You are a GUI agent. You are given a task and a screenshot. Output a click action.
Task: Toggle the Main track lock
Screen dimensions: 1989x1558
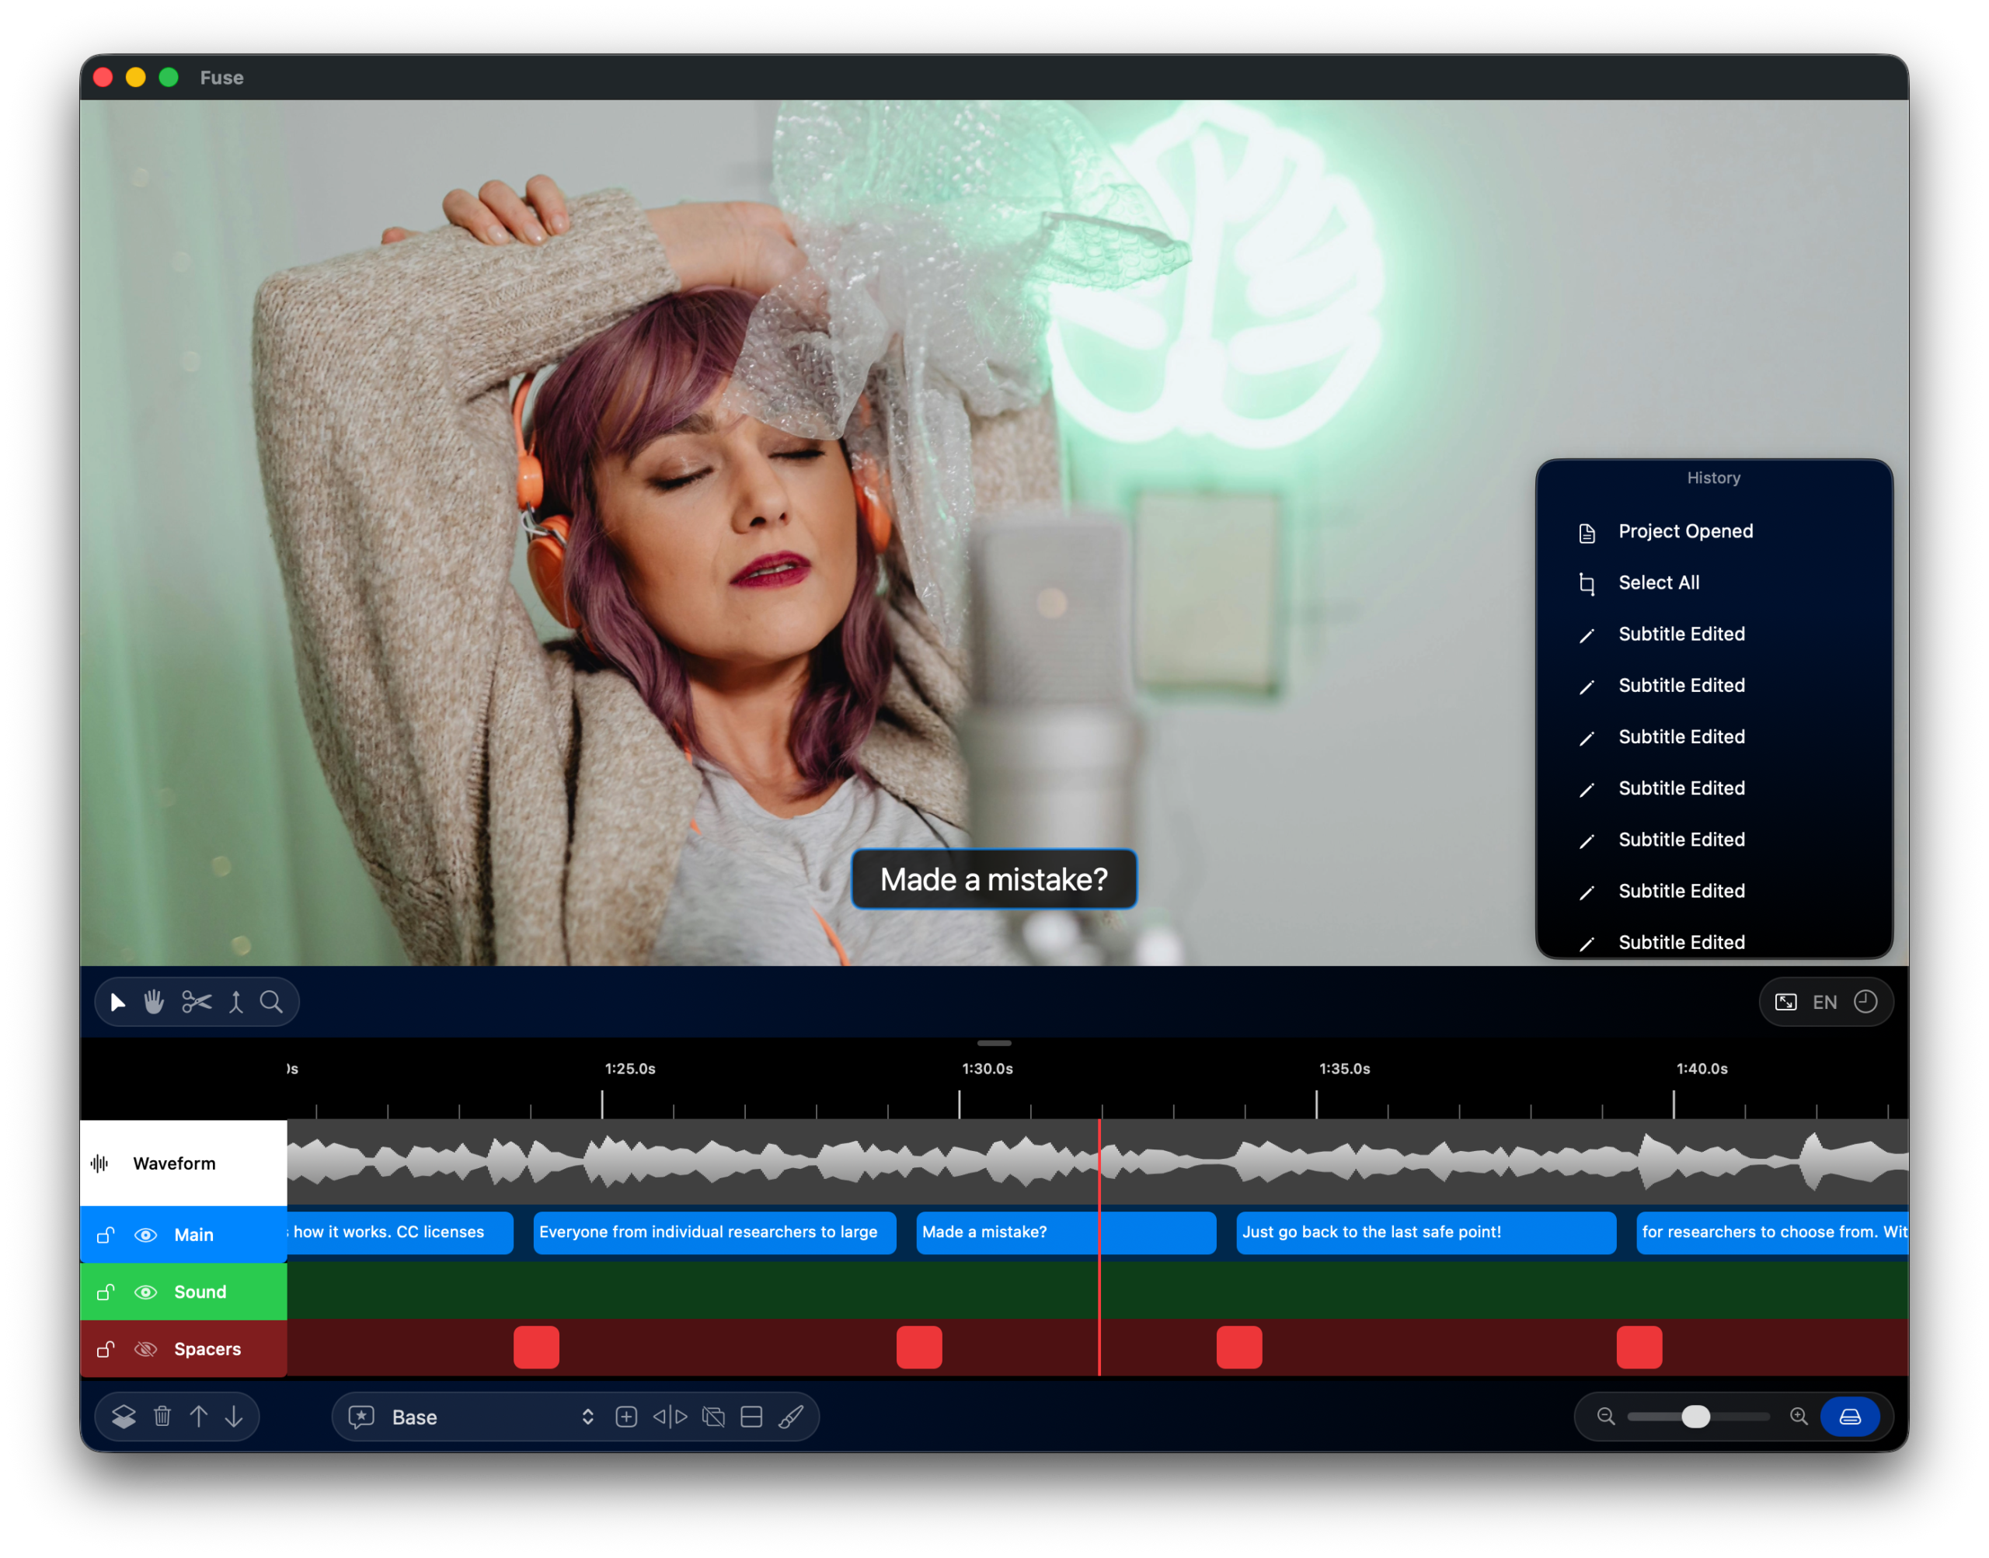(x=106, y=1235)
